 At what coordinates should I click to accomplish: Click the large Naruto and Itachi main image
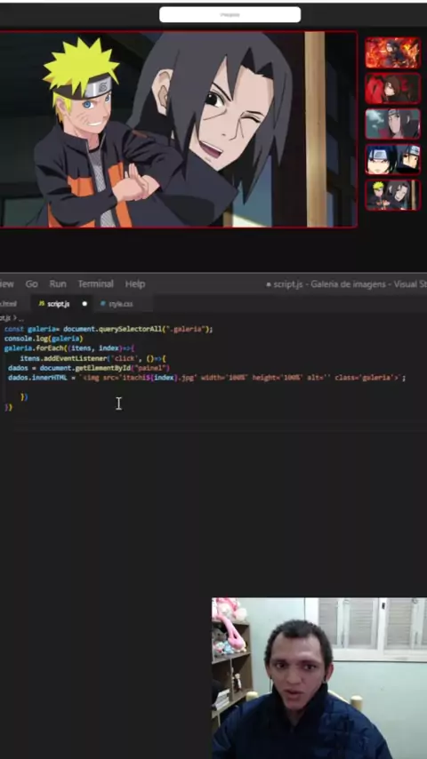[x=178, y=129]
